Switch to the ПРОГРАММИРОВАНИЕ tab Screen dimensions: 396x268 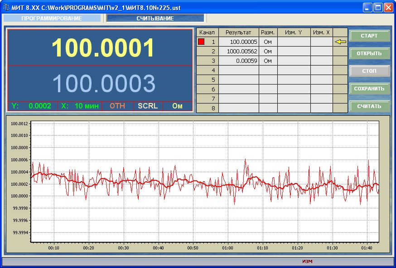point(52,19)
